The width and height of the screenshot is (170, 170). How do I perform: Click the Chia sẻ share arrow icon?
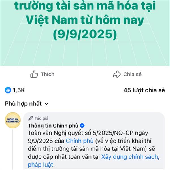[117, 74]
